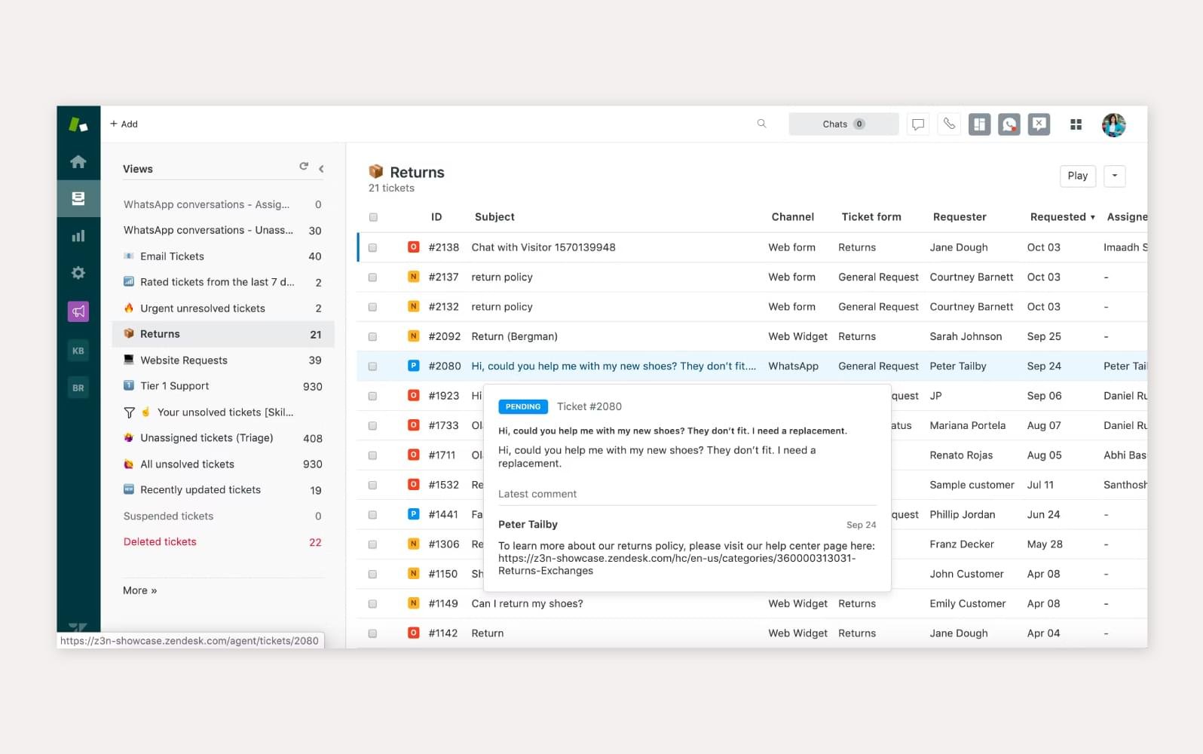
Task: Check the box for ticket #1923
Action: (x=372, y=396)
